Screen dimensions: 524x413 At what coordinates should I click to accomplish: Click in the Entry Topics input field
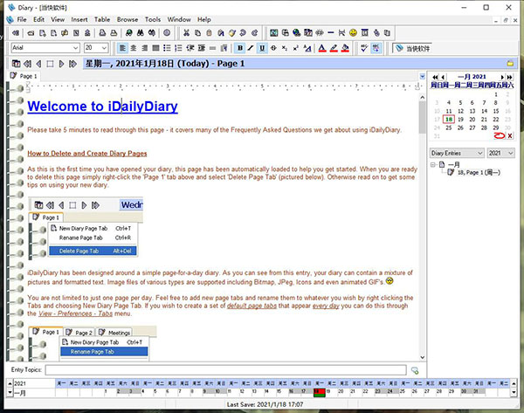(x=226, y=370)
